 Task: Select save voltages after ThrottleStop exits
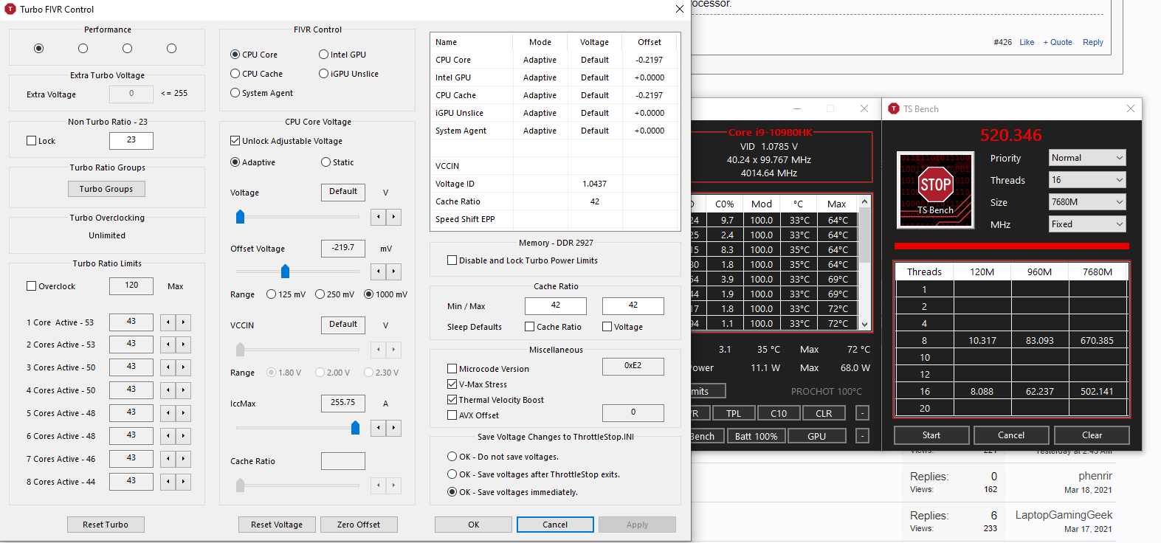[x=534, y=474]
